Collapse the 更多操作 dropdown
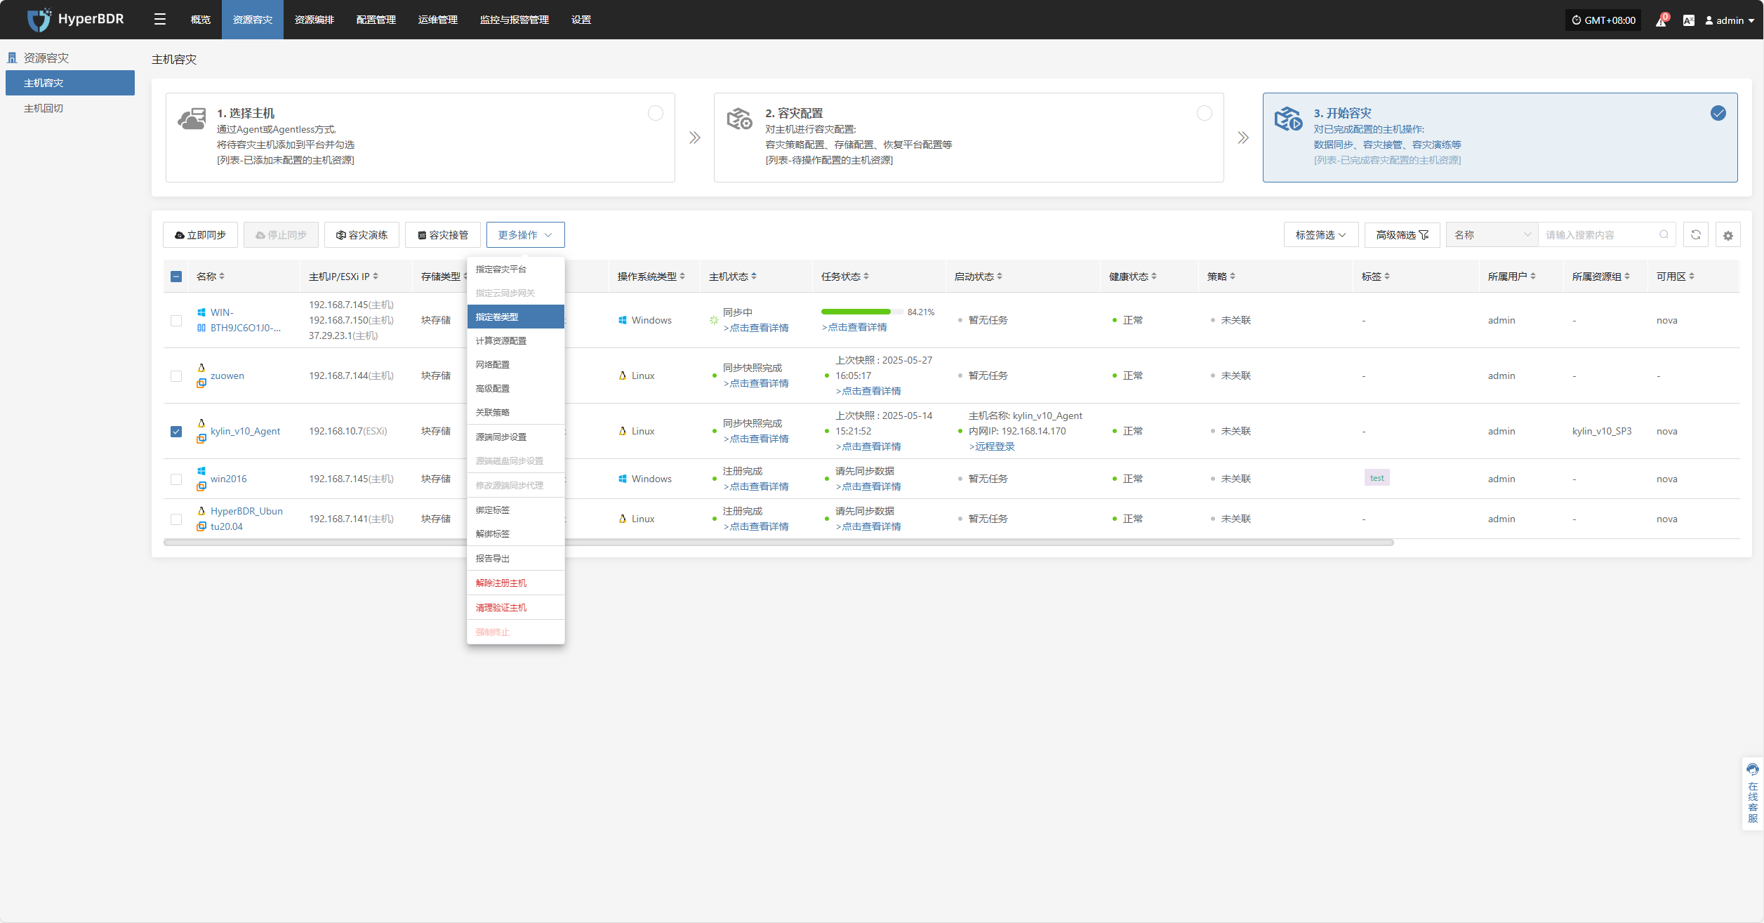This screenshot has height=923, width=1764. click(x=525, y=234)
